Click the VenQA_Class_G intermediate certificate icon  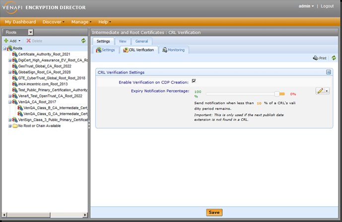[20, 114]
